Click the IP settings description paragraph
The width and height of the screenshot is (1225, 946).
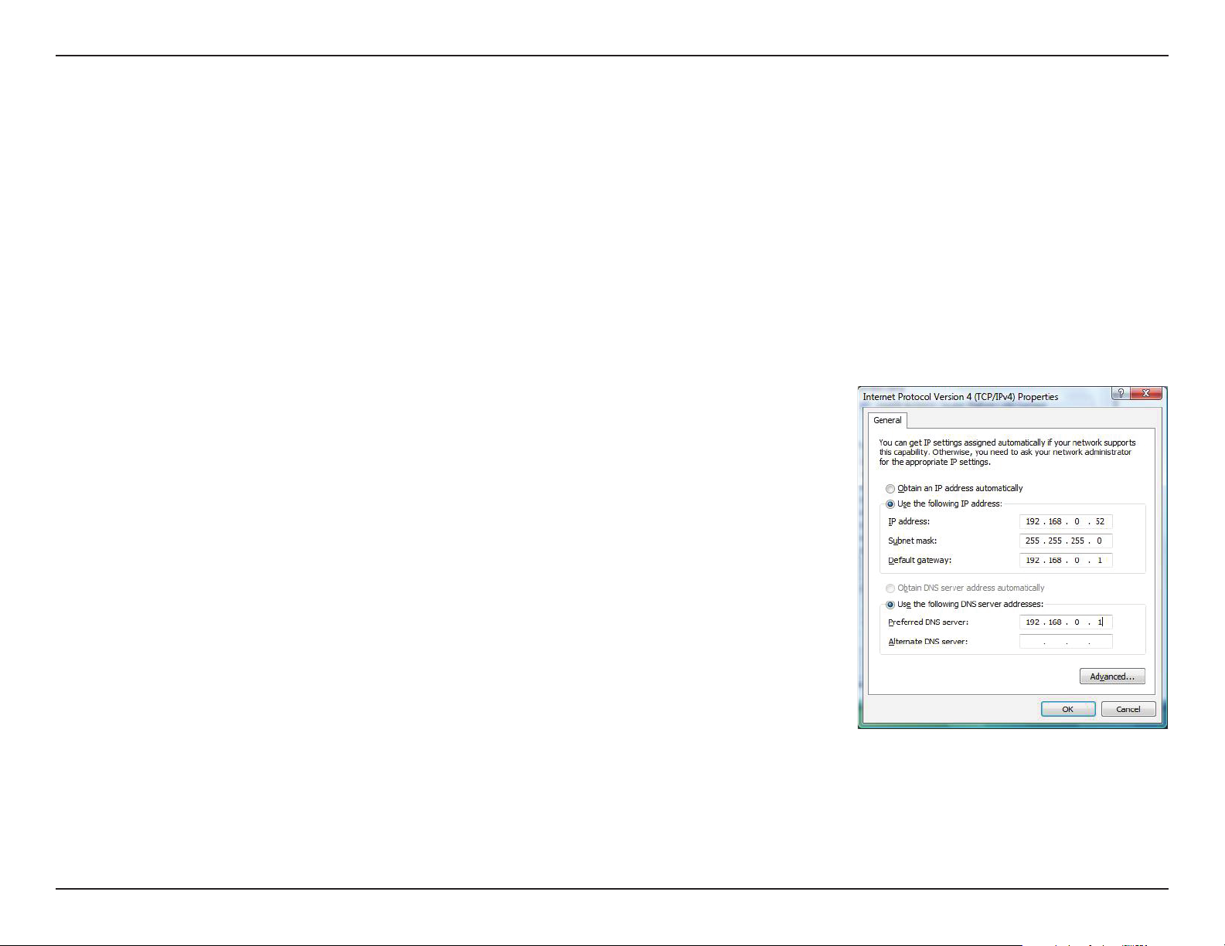1007,453
